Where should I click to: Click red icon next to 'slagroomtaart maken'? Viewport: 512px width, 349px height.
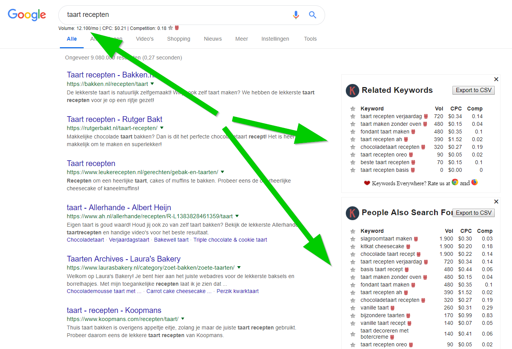(x=416, y=239)
